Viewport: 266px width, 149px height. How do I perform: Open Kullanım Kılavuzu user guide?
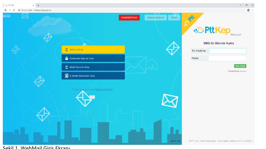pos(155,18)
